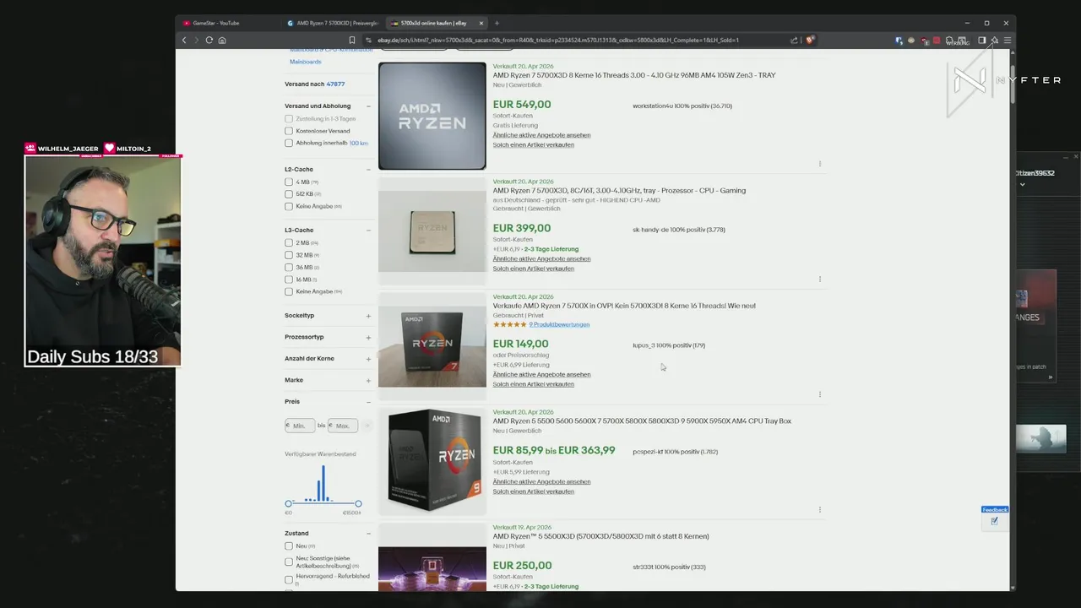Screen dimensions: 1081x608
Task: Reload the eBay page
Action: tap(209, 40)
